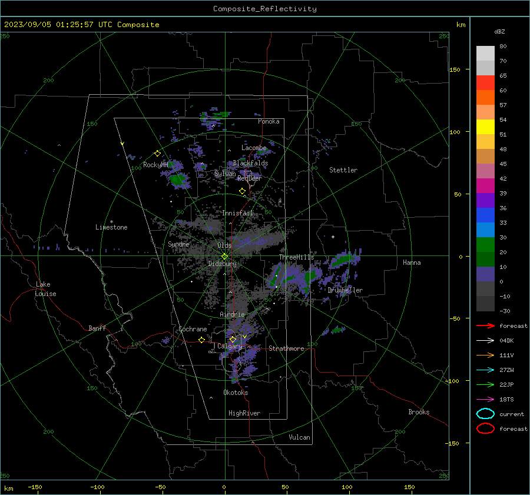Click the yellow diamond marker near RockyMH

point(157,154)
